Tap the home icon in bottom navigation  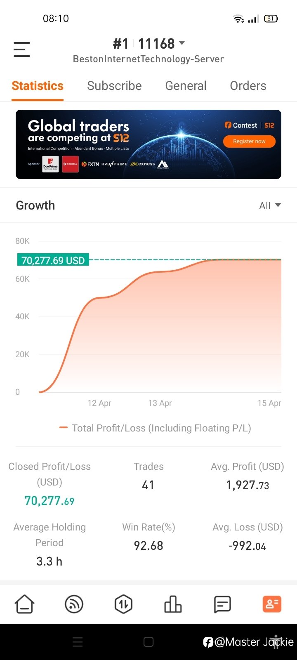tap(25, 605)
